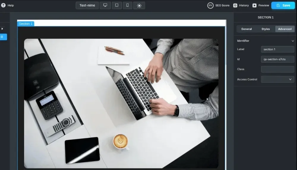Click the blue left sidebar panel icon
This screenshot has height=170, width=297.
click(x=3, y=37)
